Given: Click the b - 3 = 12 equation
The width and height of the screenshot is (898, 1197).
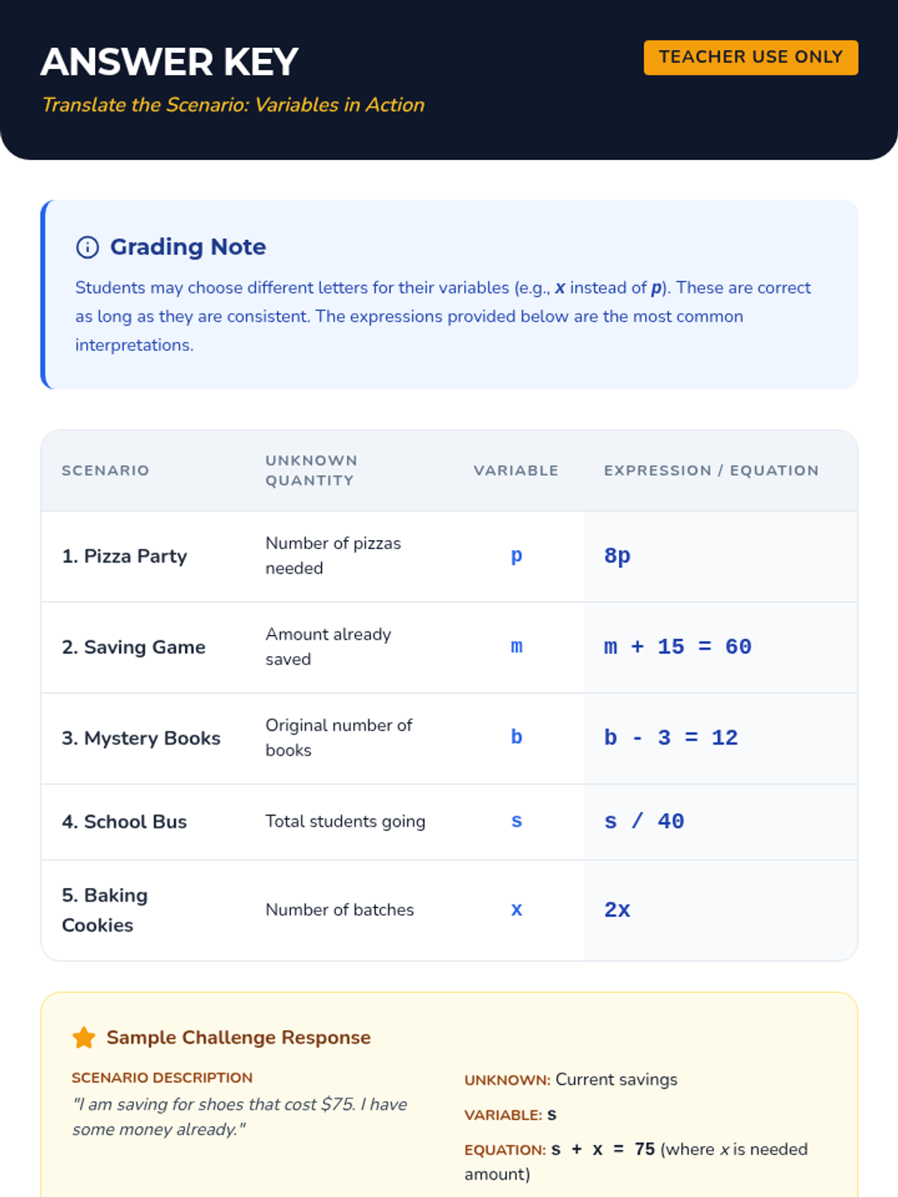Looking at the screenshot, I should 671,738.
